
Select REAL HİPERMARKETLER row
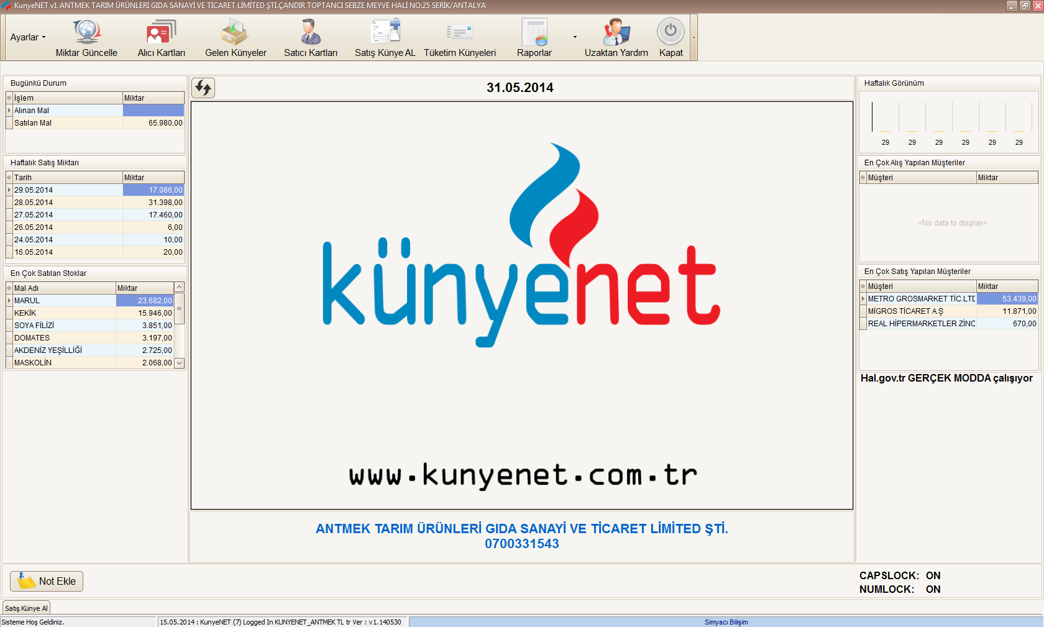click(949, 324)
